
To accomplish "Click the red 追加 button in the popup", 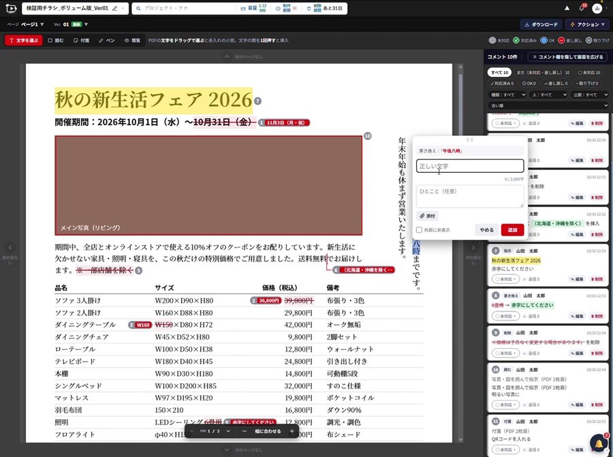I will point(512,230).
